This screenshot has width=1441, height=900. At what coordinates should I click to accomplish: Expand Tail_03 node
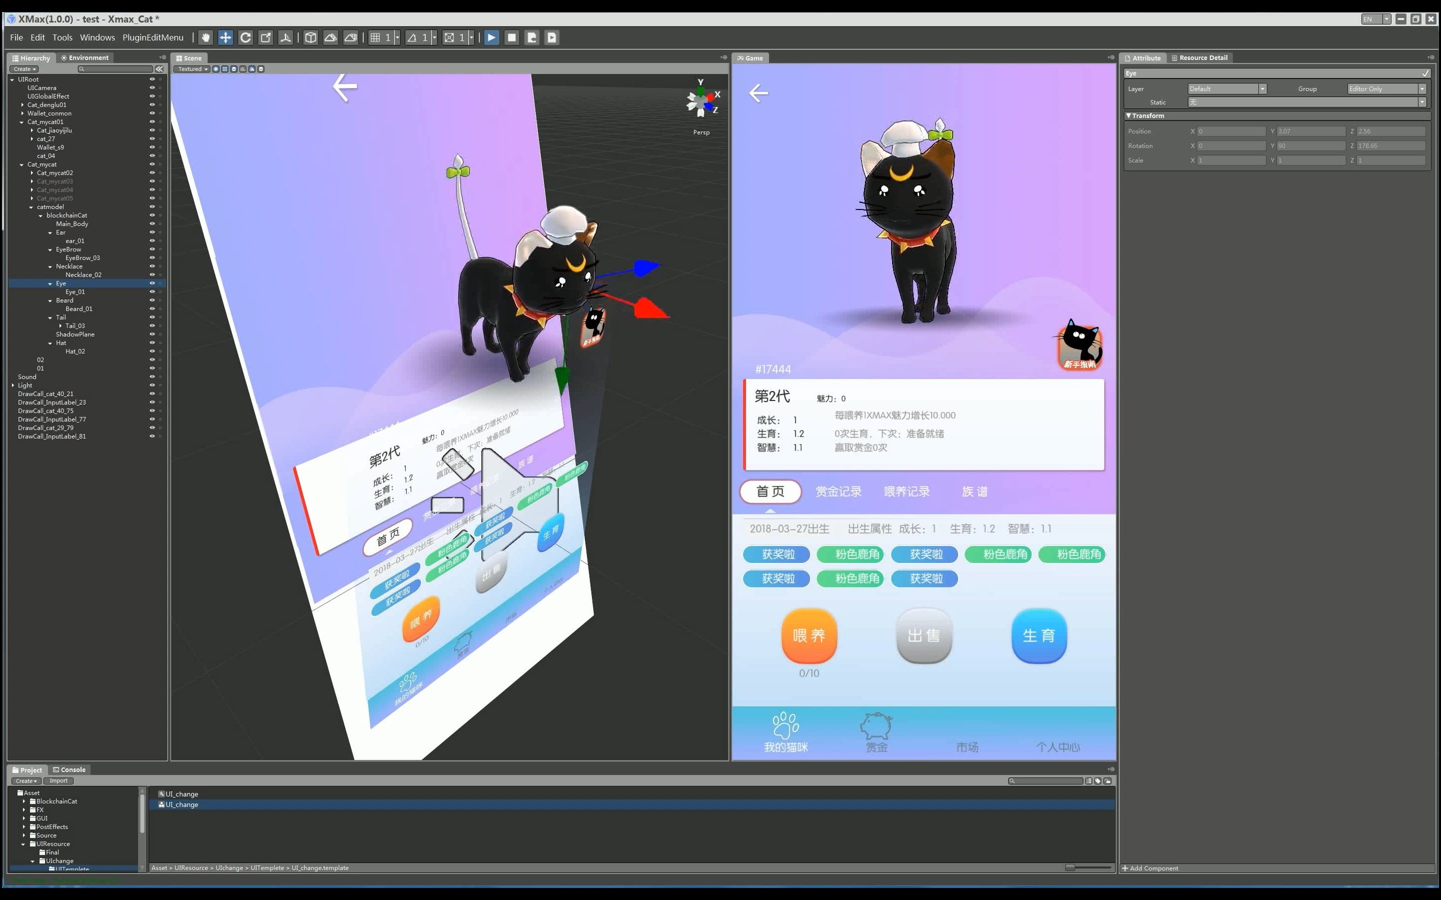tap(60, 325)
